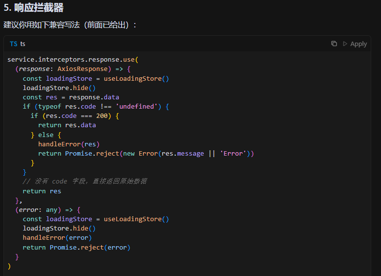The width and height of the screenshot is (381, 276).
Task: Click the TS language badge icon
Action: click(x=13, y=44)
